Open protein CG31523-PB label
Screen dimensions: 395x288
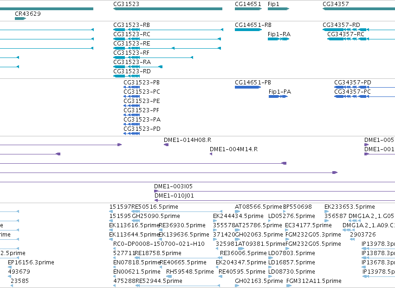[x=142, y=83]
